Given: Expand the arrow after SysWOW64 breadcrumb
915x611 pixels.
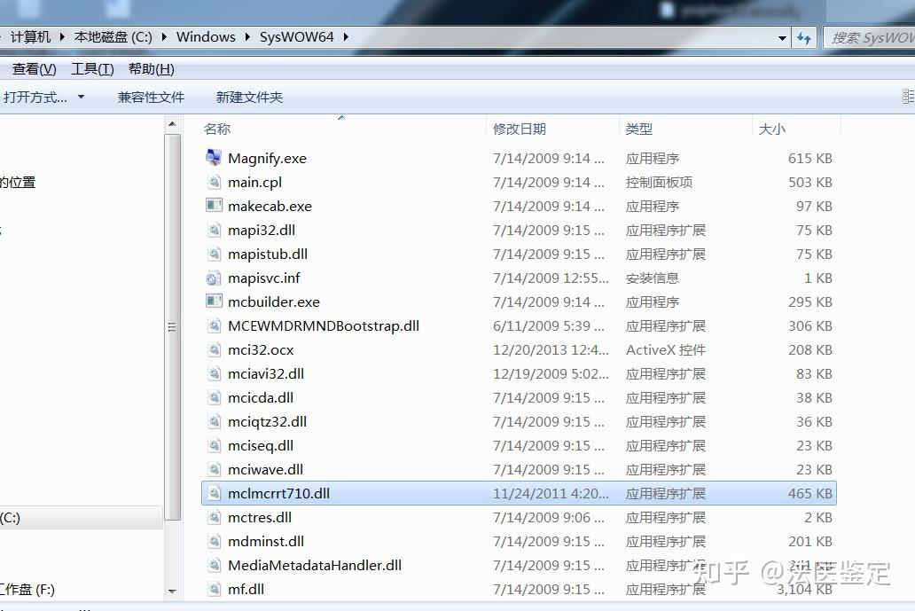Looking at the screenshot, I should point(346,36).
